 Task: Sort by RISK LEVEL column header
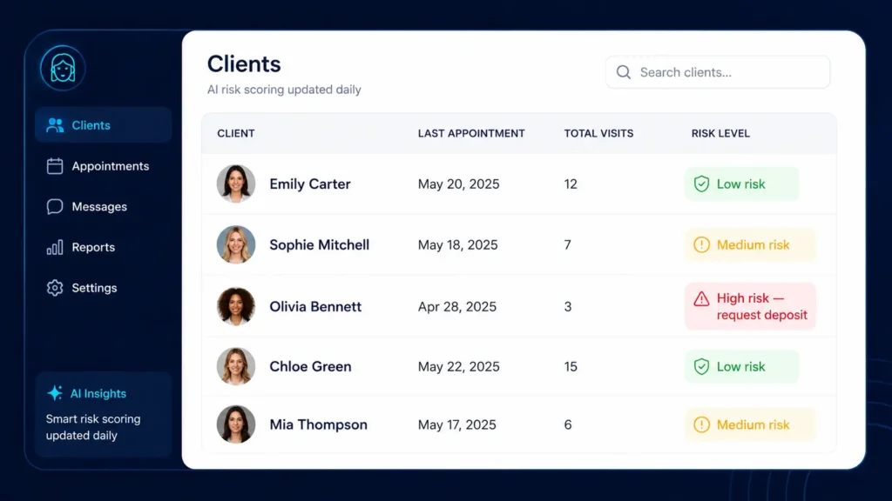coord(720,133)
